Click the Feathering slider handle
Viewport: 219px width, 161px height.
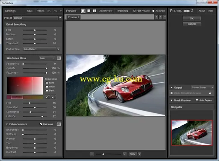coord(23,64)
